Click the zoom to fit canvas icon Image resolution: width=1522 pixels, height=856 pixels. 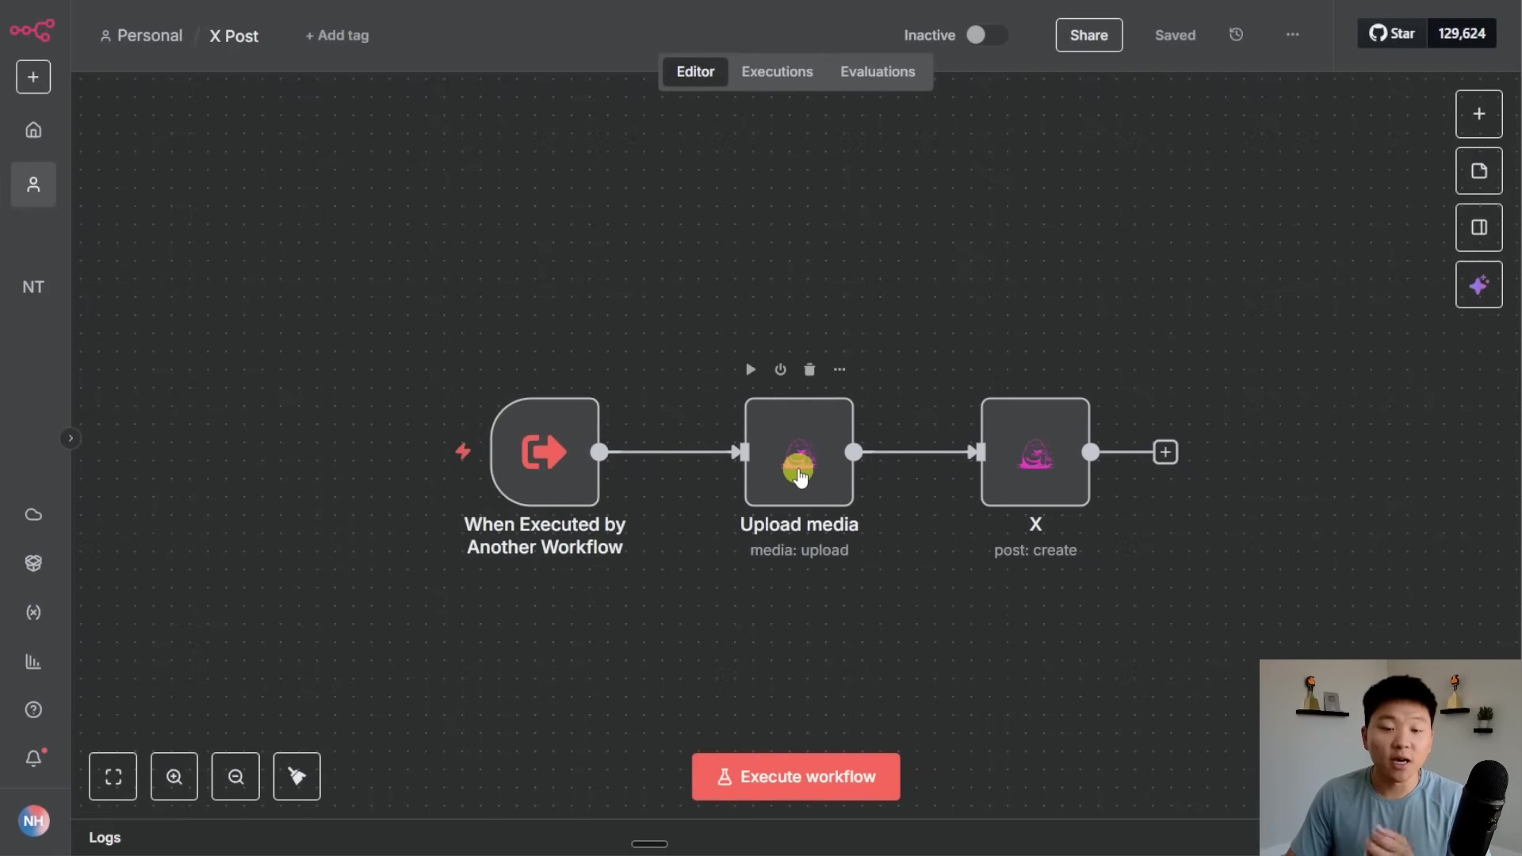[x=113, y=777]
